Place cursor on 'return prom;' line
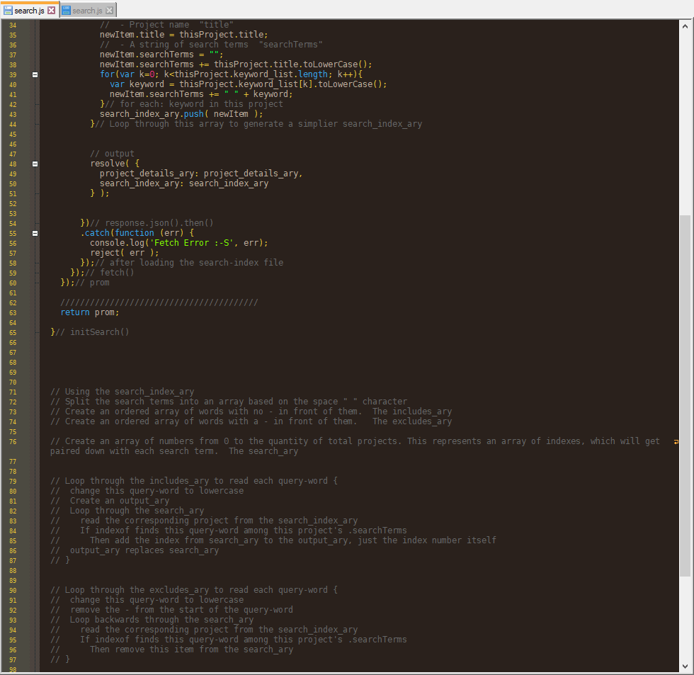The image size is (694, 675). 90,312
